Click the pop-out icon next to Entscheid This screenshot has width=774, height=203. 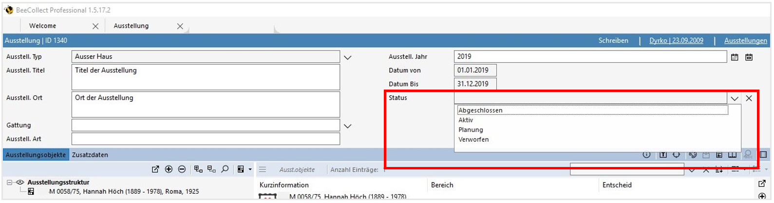pos(762,184)
